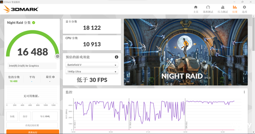Click the green validation checkmark by Night Raid

tap(34, 22)
